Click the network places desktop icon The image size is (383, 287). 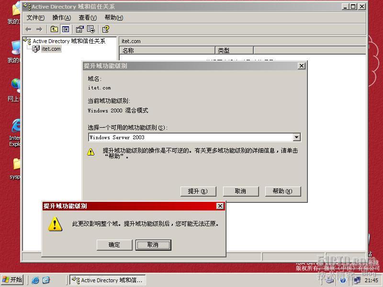point(16,85)
